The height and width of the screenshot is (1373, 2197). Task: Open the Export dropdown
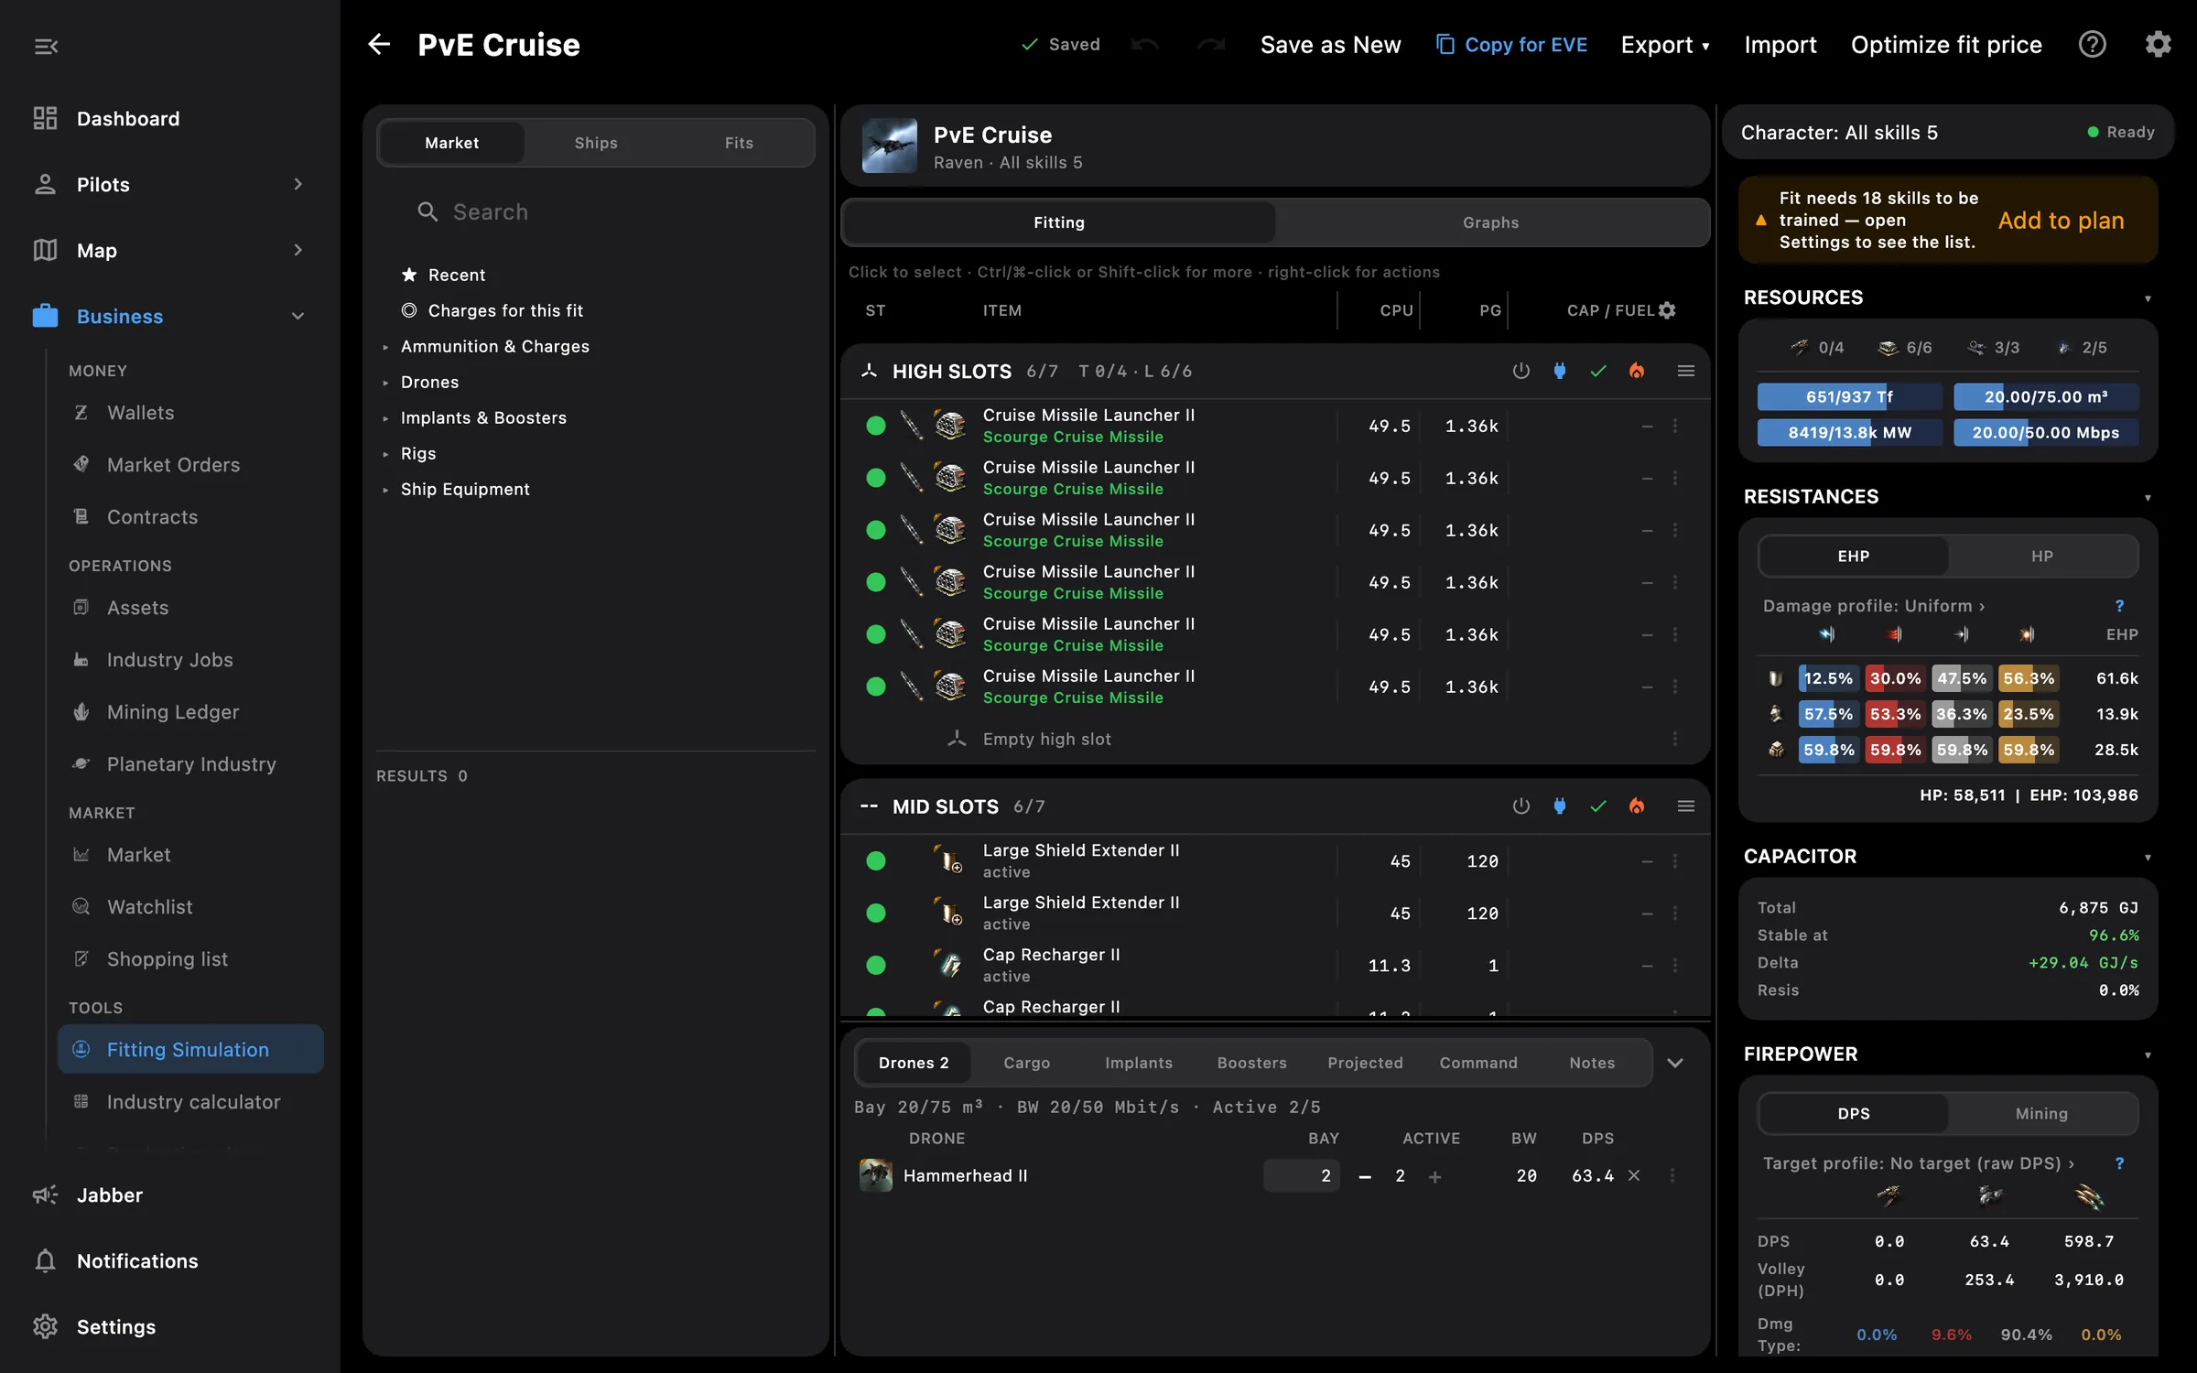coord(1665,44)
